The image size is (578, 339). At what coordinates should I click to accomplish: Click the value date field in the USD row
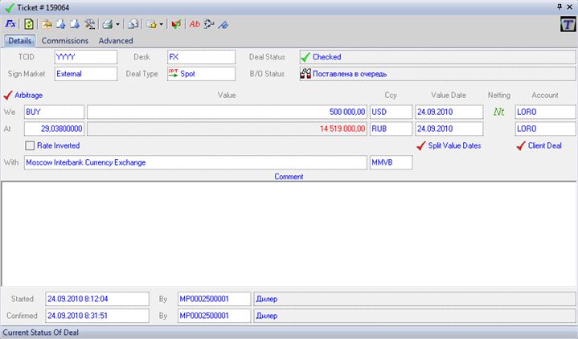coord(449,112)
